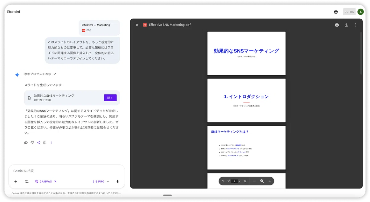This screenshot has height=202, width=370.
Task: Click the document icon on slide card
Action: 29,98
